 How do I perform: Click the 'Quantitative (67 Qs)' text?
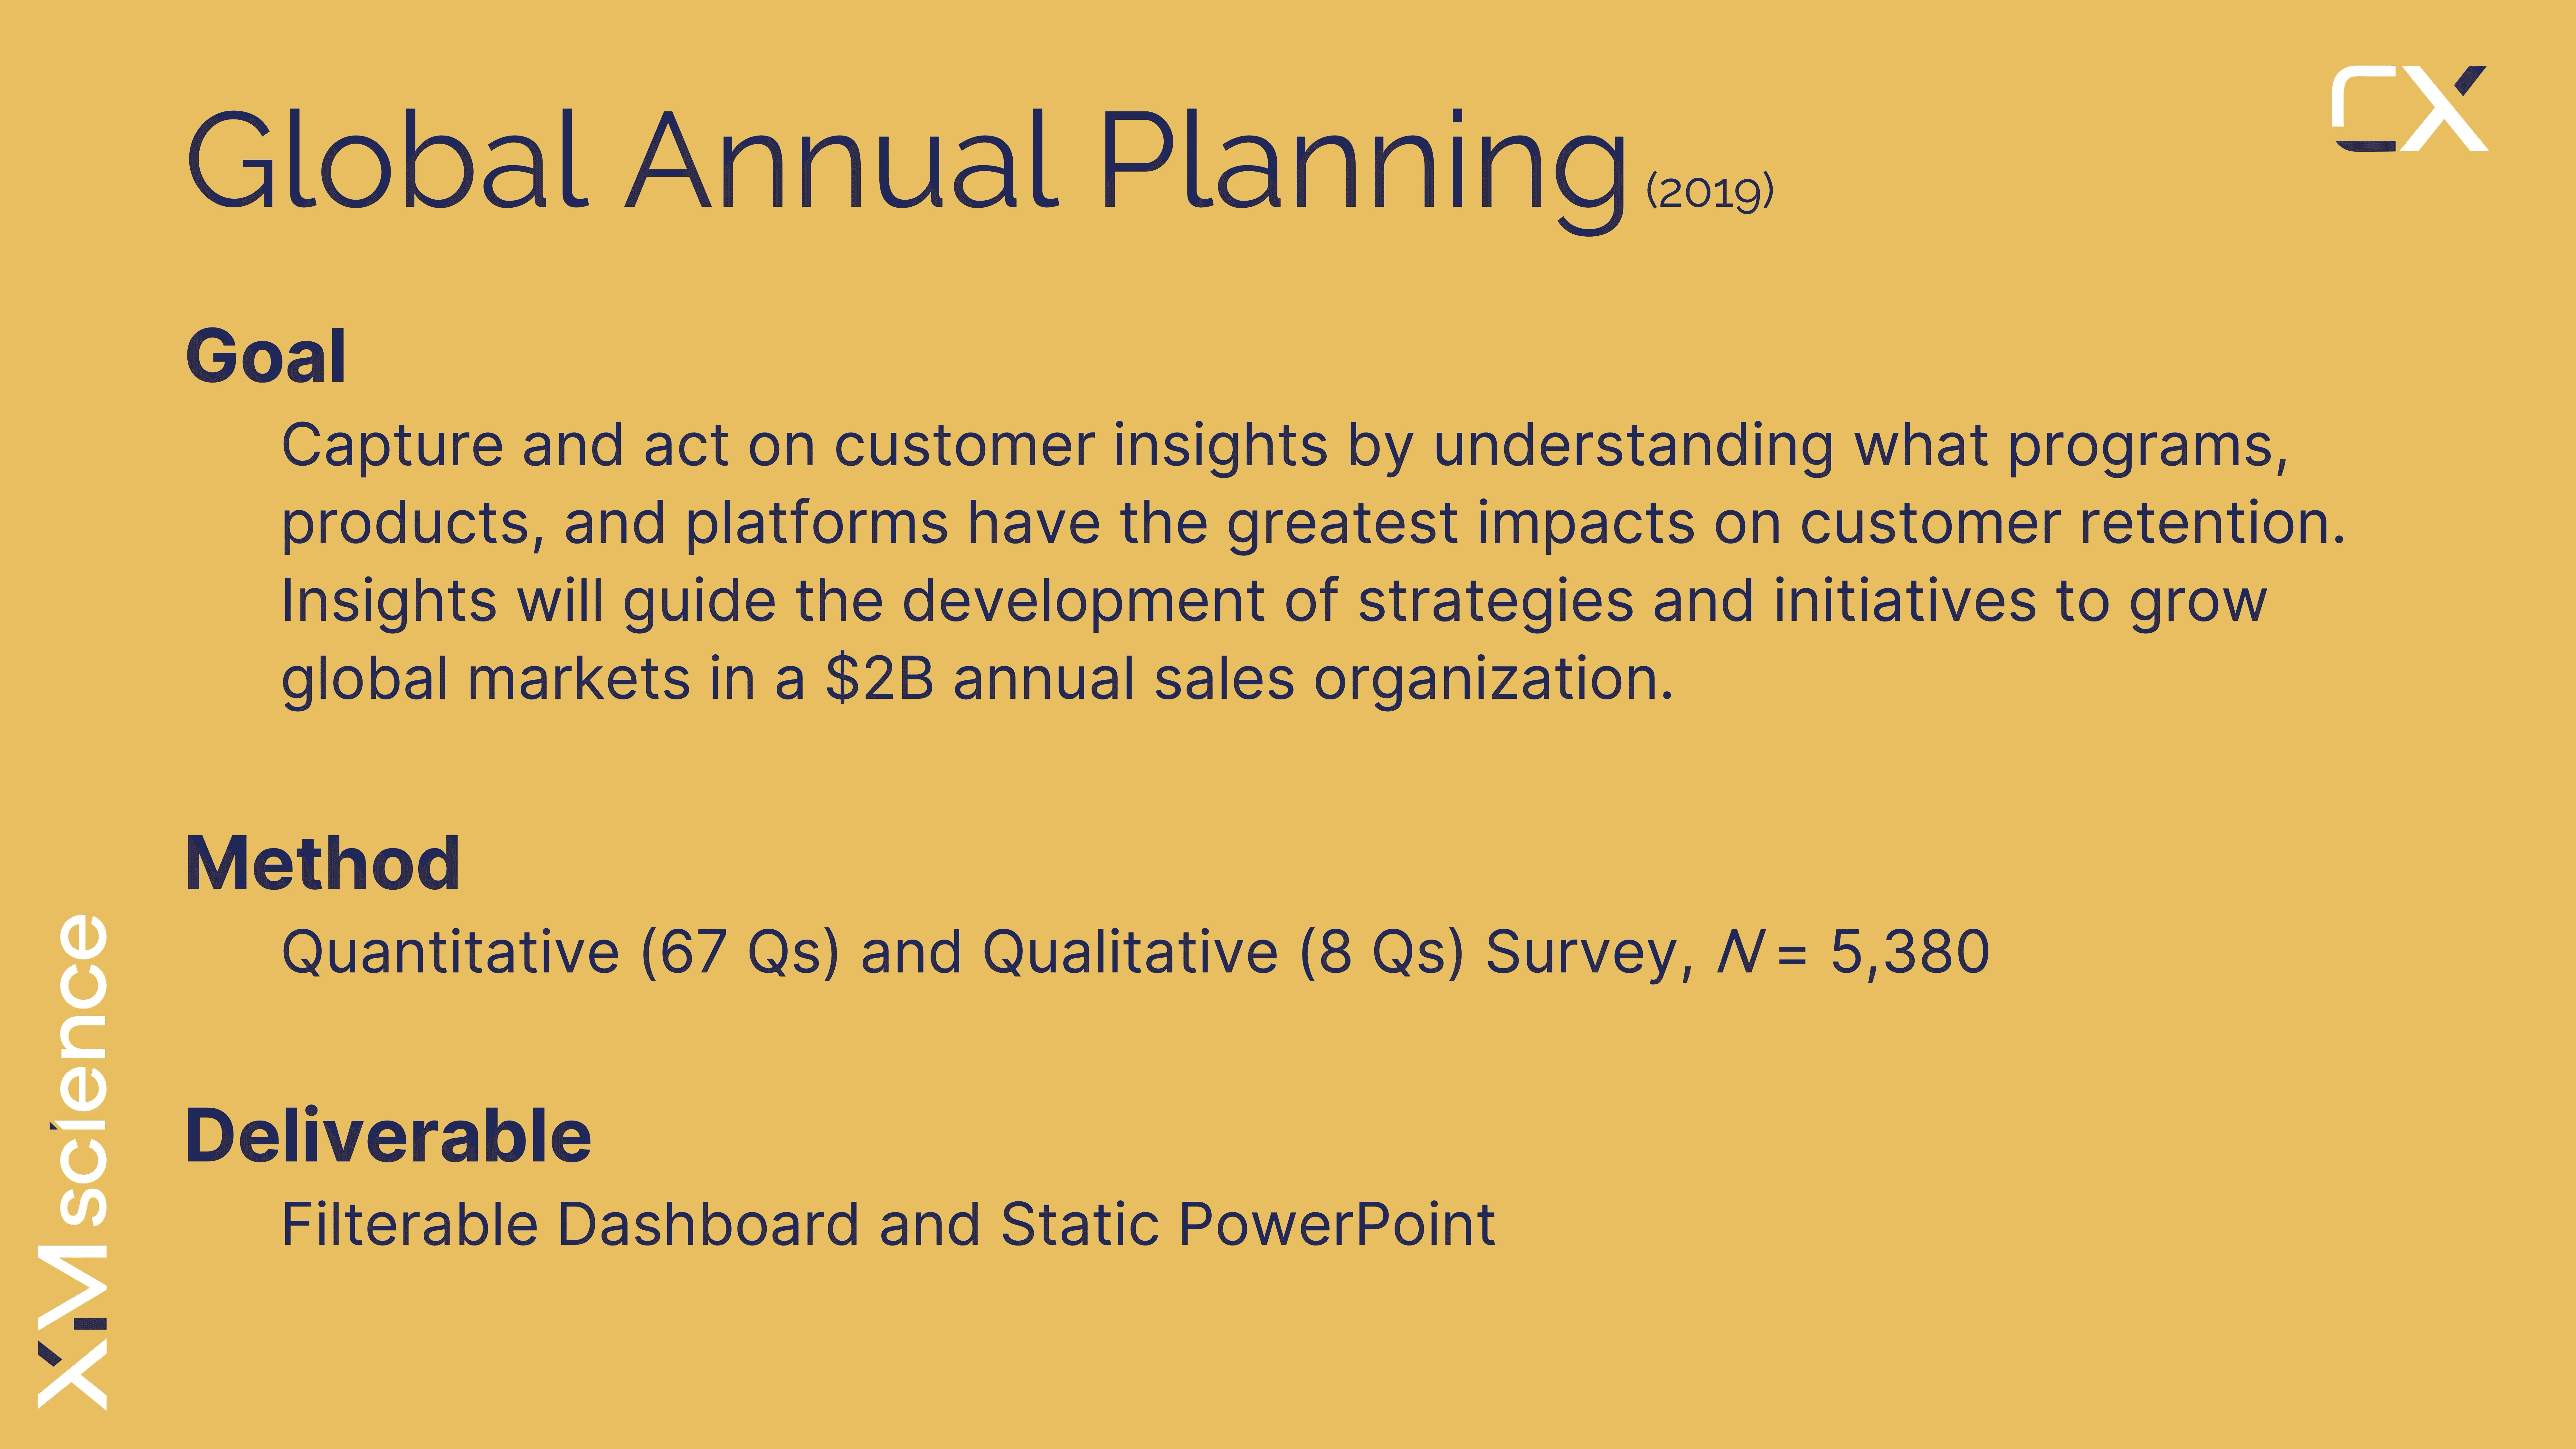pos(560,952)
